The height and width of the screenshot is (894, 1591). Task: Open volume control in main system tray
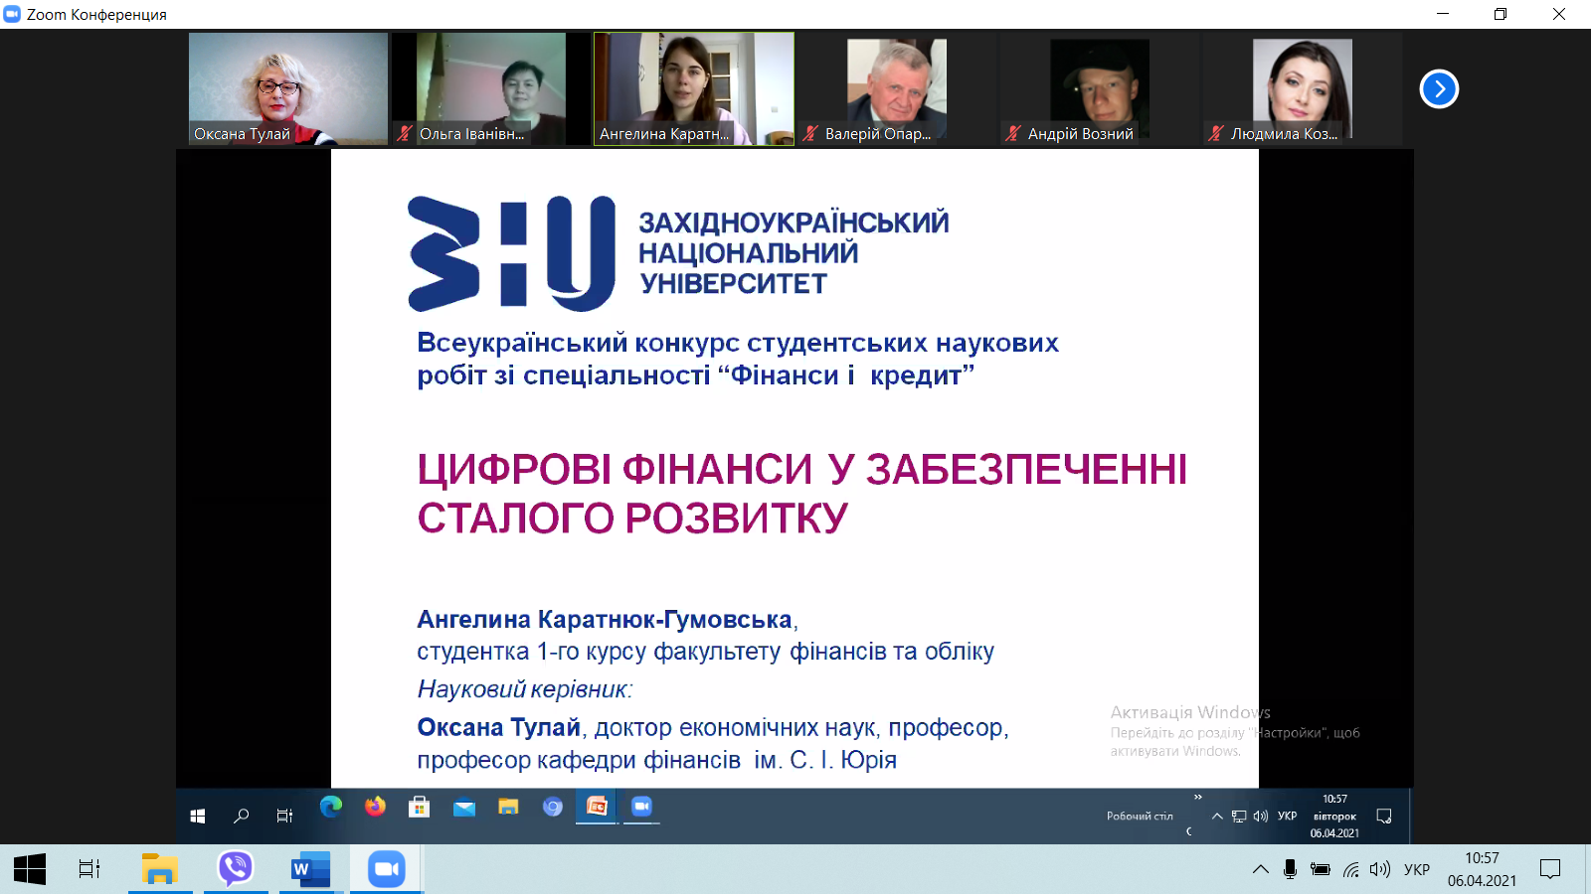(x=1380, y=869)
